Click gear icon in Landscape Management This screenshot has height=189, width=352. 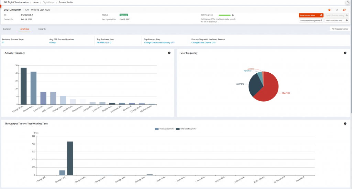pos(321,20)
